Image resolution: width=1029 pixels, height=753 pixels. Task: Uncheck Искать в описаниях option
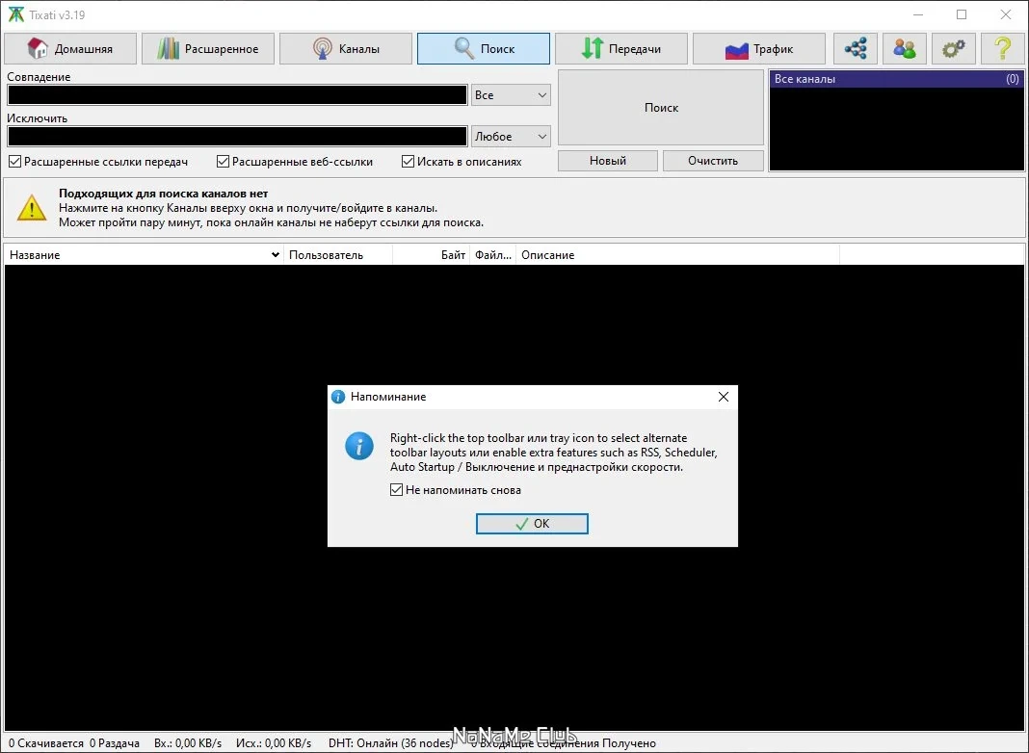tap(409, 162)
